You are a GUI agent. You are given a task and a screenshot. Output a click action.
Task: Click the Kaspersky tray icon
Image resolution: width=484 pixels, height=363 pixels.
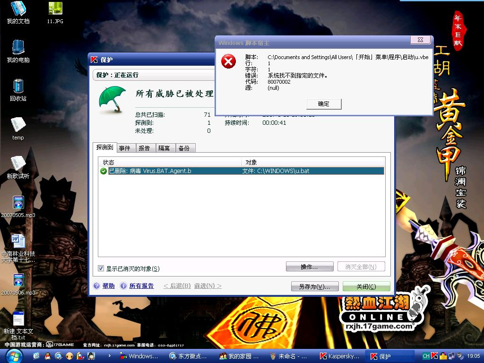[x=434, y=356]
